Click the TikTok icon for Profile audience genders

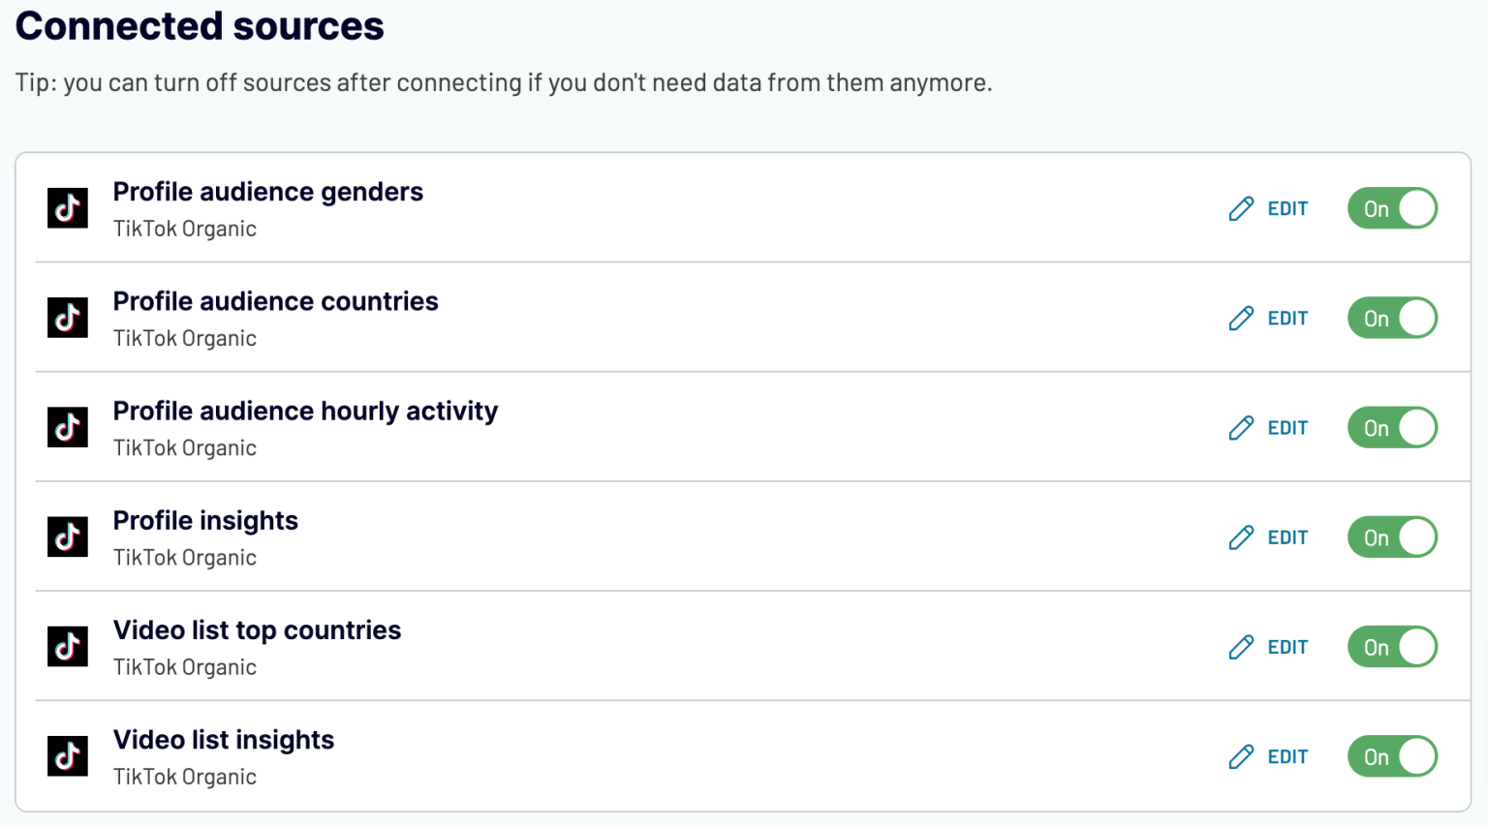pyautogui.click(x=67, y=207)
